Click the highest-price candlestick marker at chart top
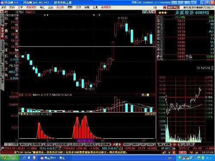 point(123,18)
